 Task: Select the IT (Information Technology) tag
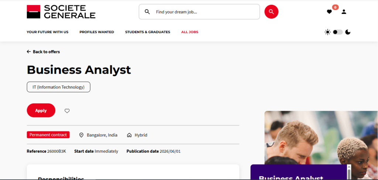[x=59, y=87]
